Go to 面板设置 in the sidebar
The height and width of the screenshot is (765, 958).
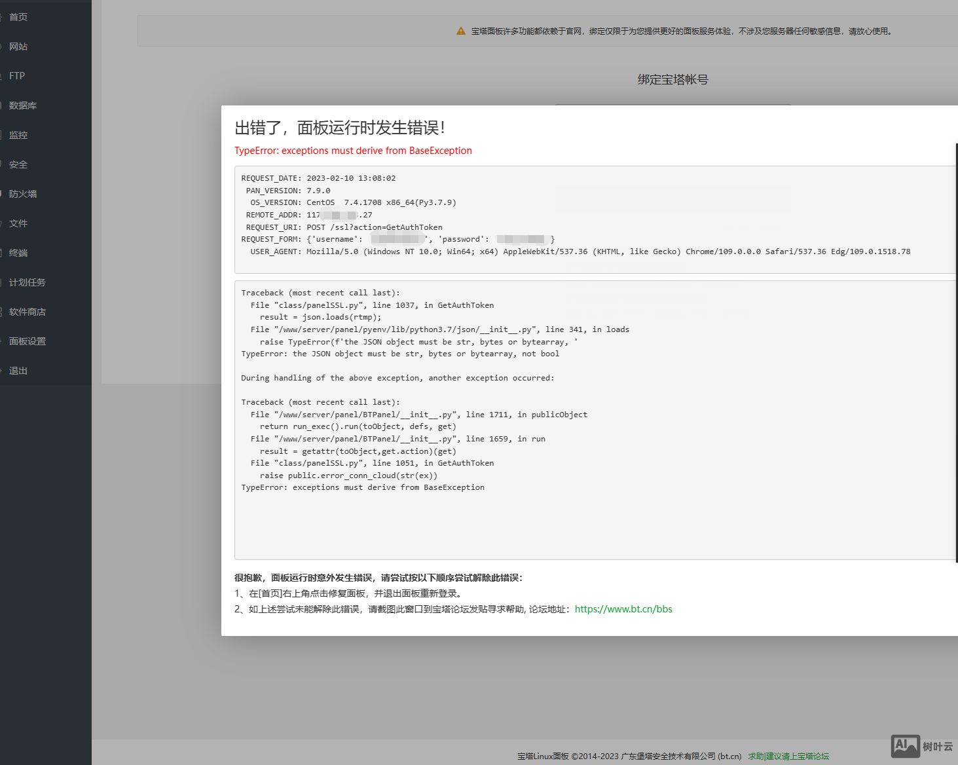point(28,341)
